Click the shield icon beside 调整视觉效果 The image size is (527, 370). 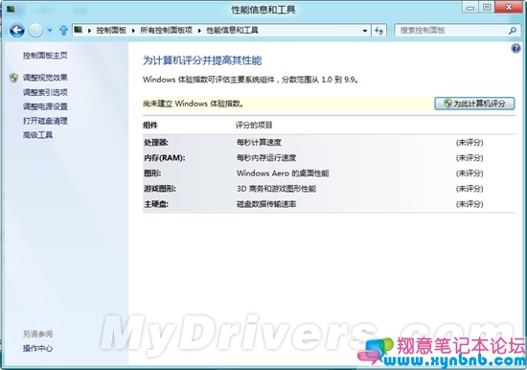tap(13, 78)
